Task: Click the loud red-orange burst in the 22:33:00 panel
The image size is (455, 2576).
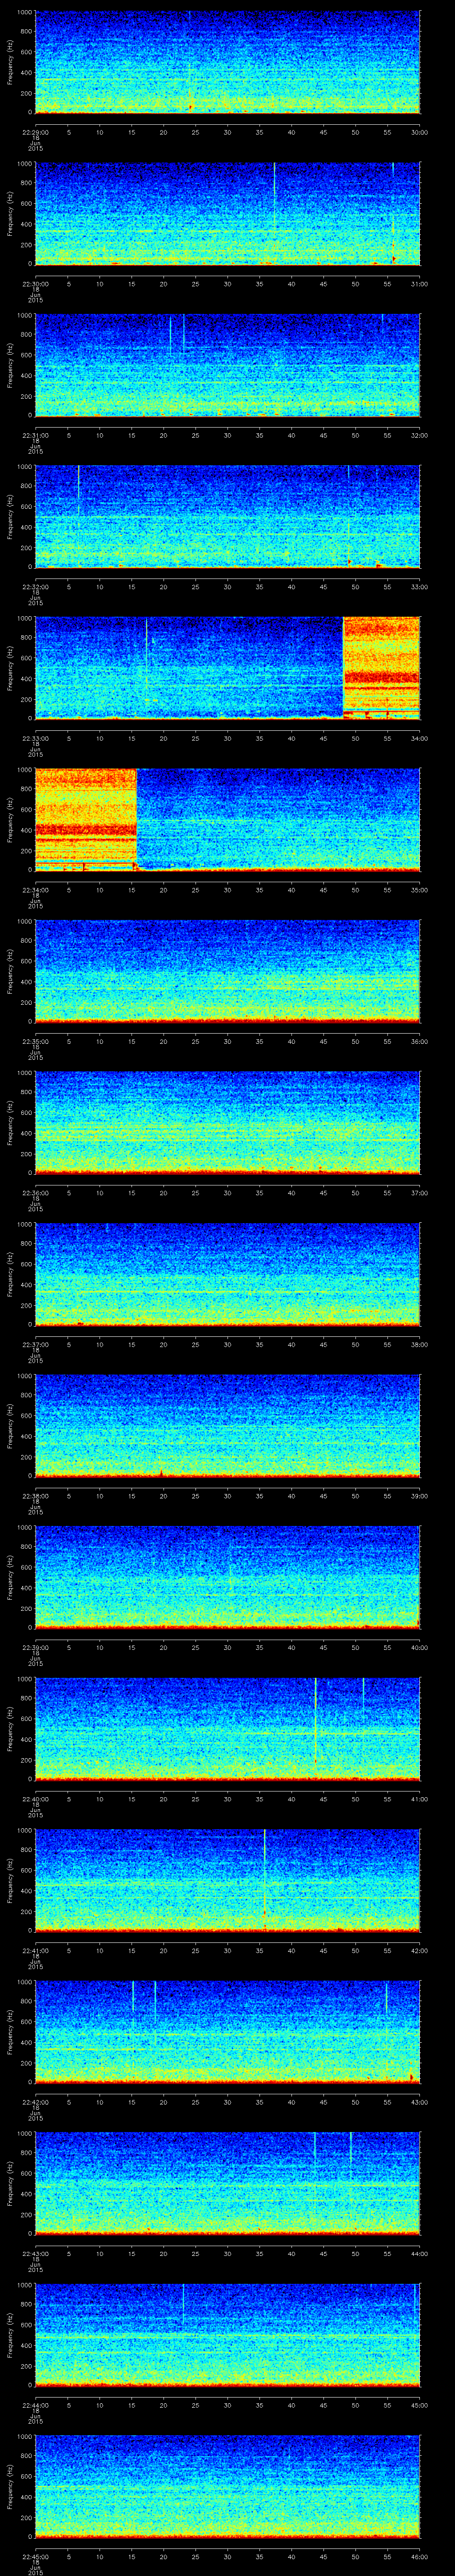Action: coord(381,668)
